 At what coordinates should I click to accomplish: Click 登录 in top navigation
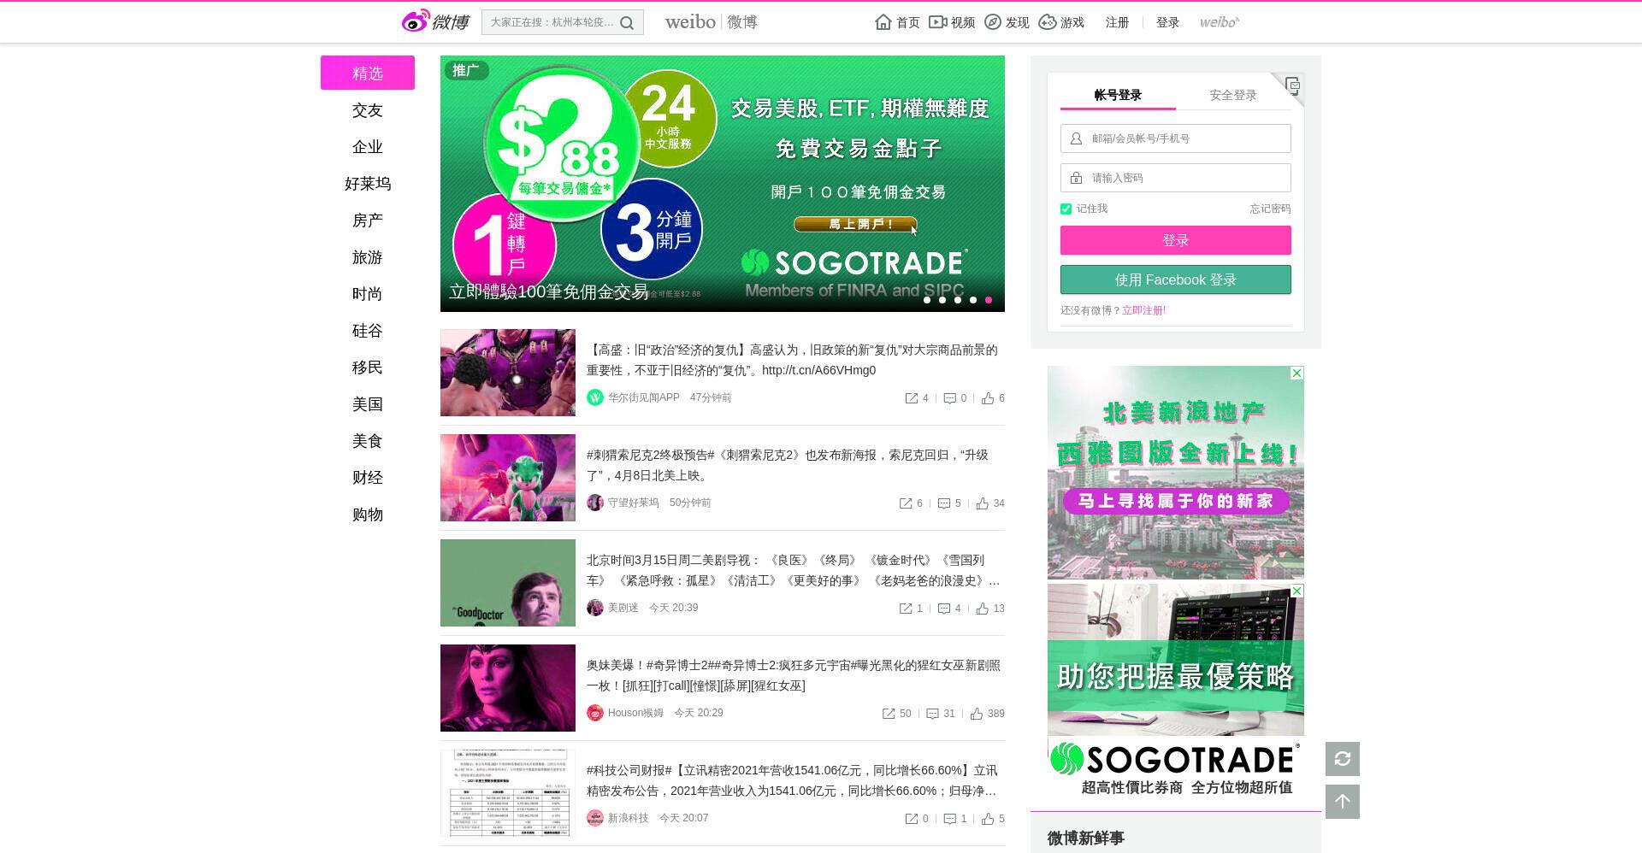coord(1167,22)
